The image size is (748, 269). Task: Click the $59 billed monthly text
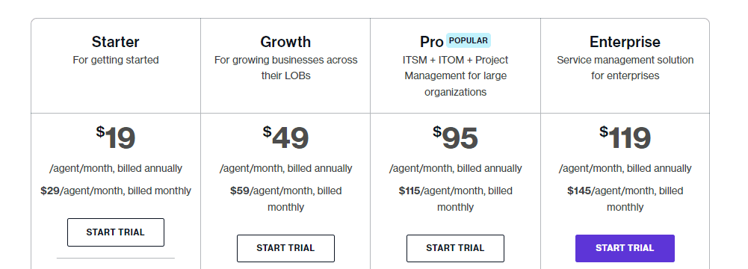(285, 199)
